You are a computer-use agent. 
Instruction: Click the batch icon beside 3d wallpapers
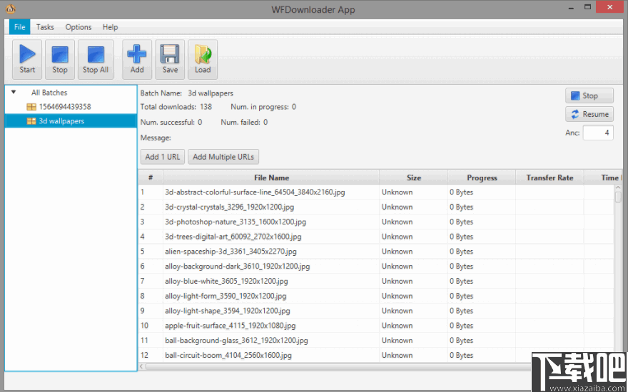(31, 121)
